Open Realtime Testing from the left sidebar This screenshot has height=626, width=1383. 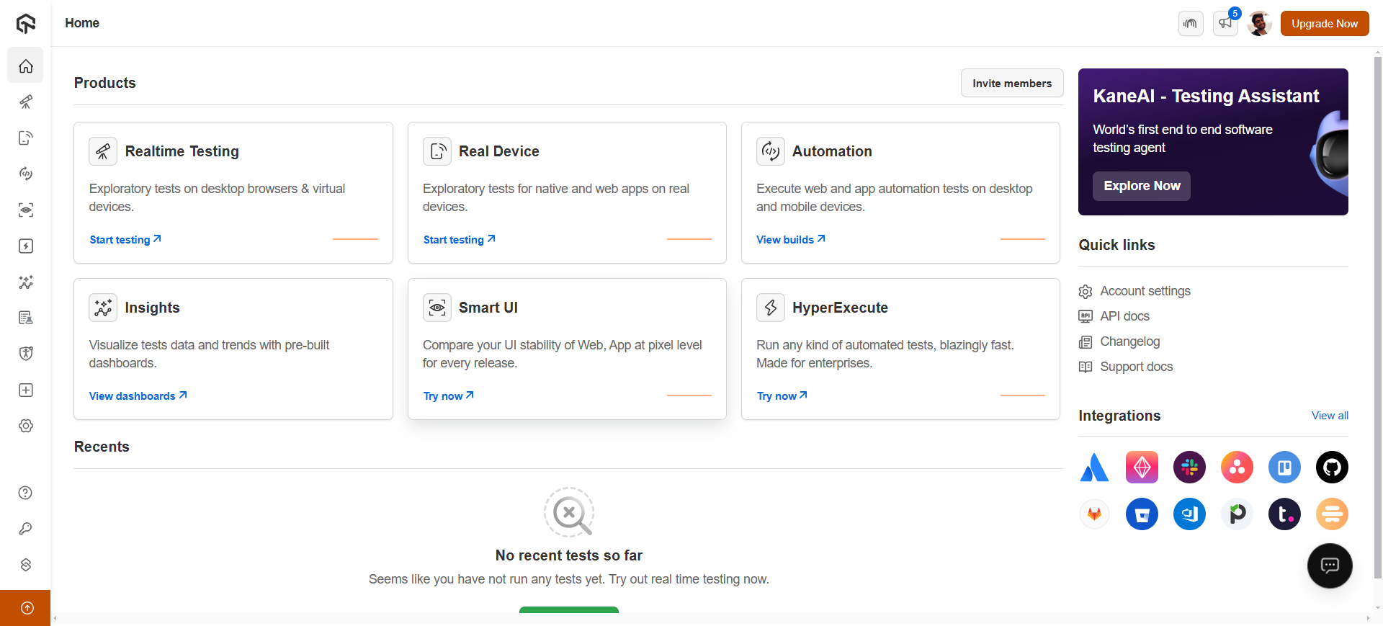click(26, 102)
